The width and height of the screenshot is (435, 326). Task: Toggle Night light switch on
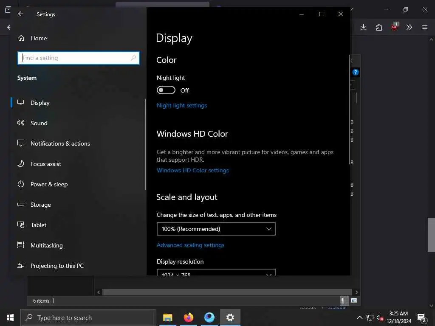(x=166, y=90)
